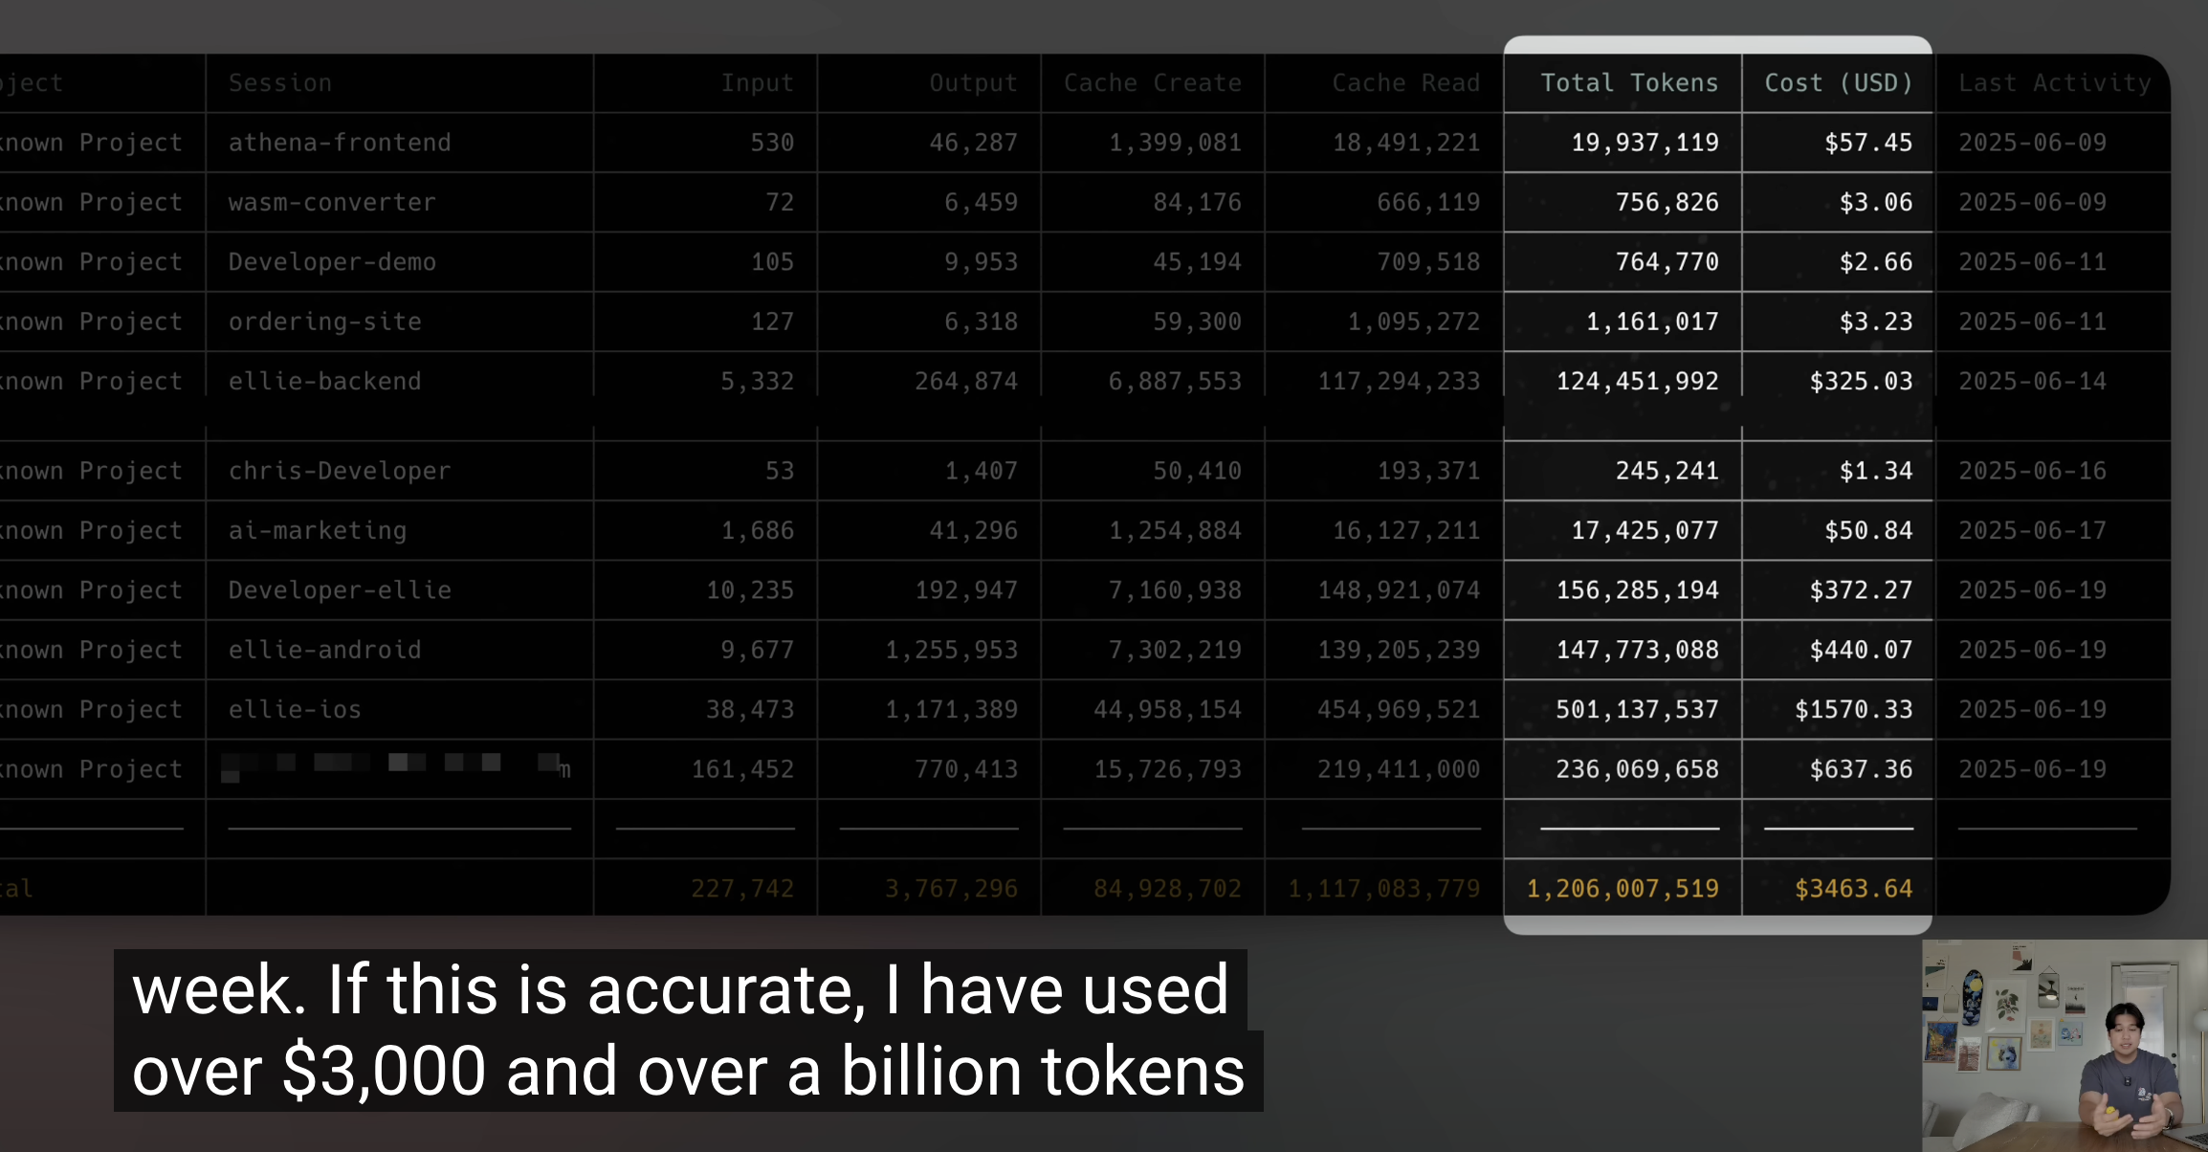
Task: Click the ellie-android total tokens 147,773,088
Action: coord(1638,651)
